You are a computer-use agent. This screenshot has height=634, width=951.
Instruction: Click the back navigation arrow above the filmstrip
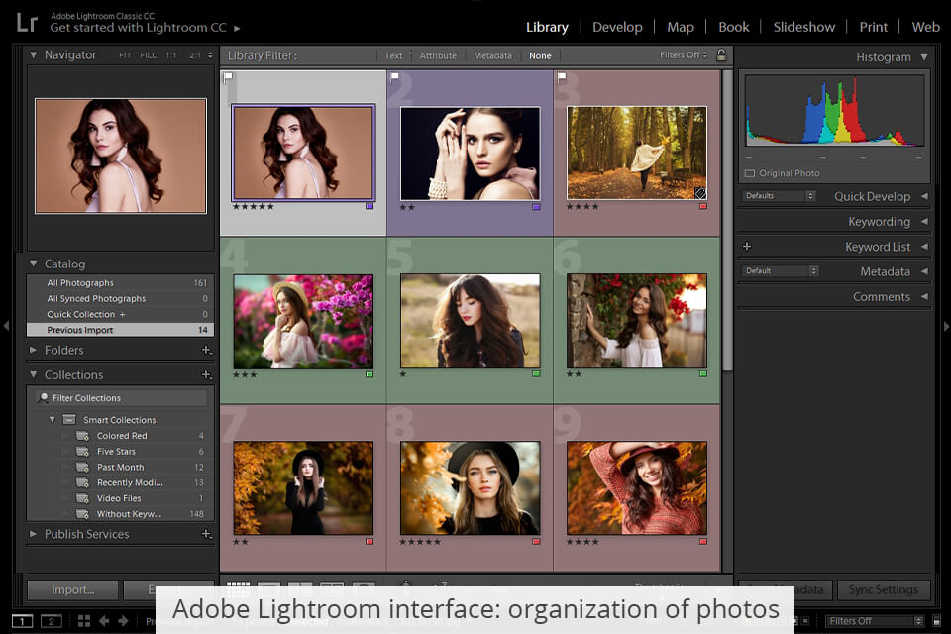tap(104, 621)
